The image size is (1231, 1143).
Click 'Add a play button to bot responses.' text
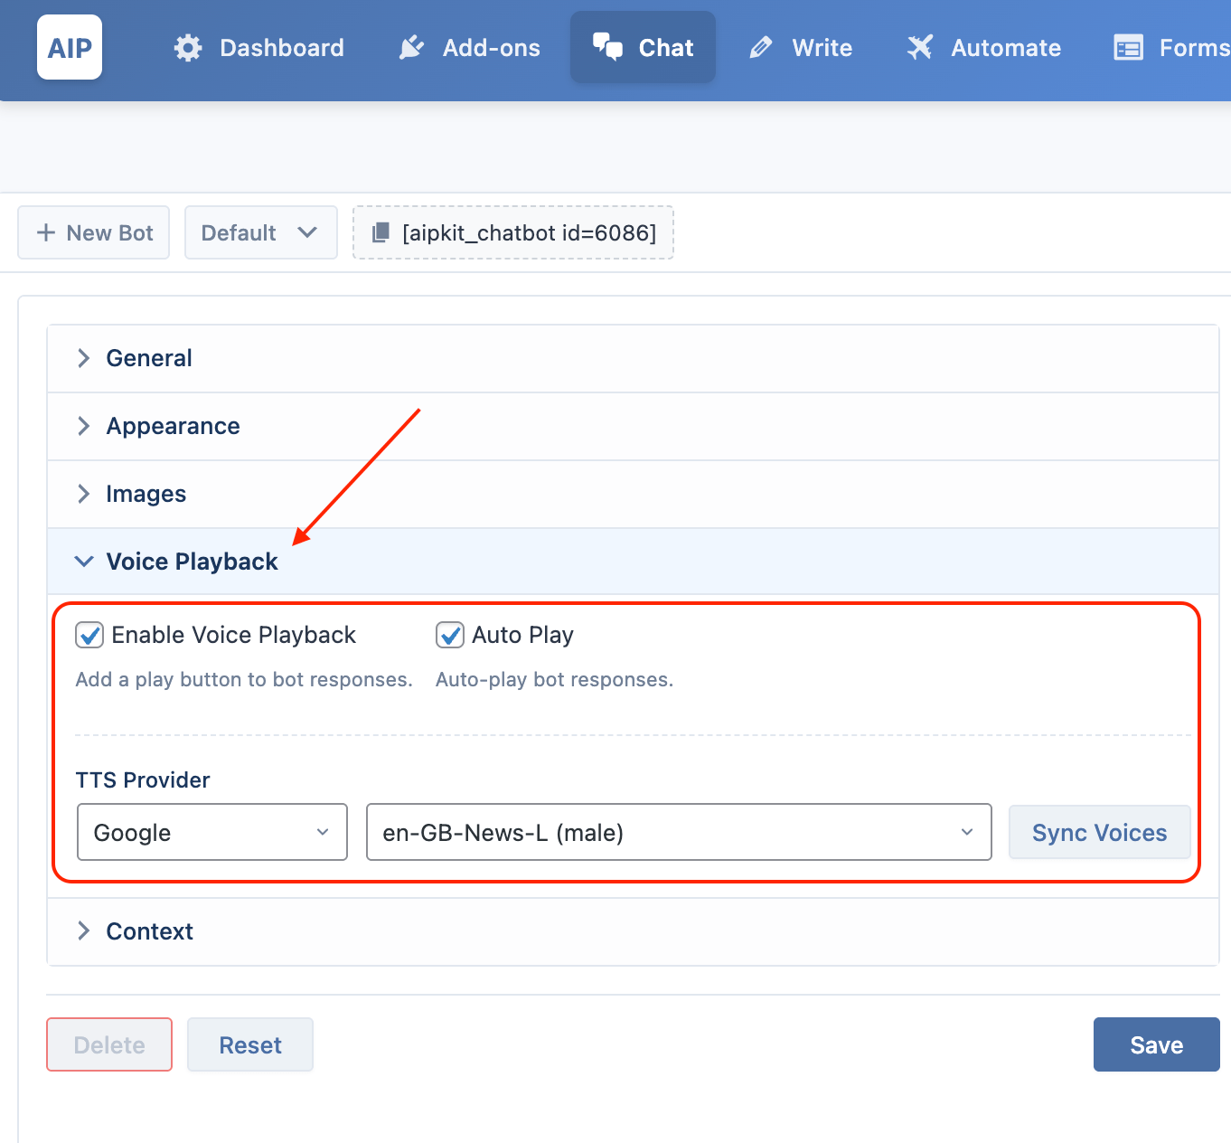coord(244,679)
